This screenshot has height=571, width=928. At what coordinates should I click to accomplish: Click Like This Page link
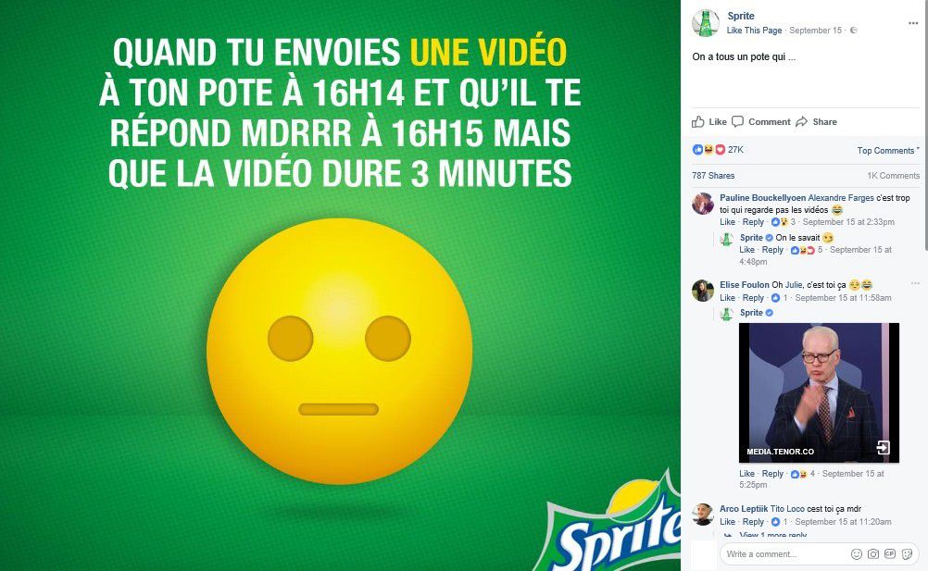click(754, 31)
